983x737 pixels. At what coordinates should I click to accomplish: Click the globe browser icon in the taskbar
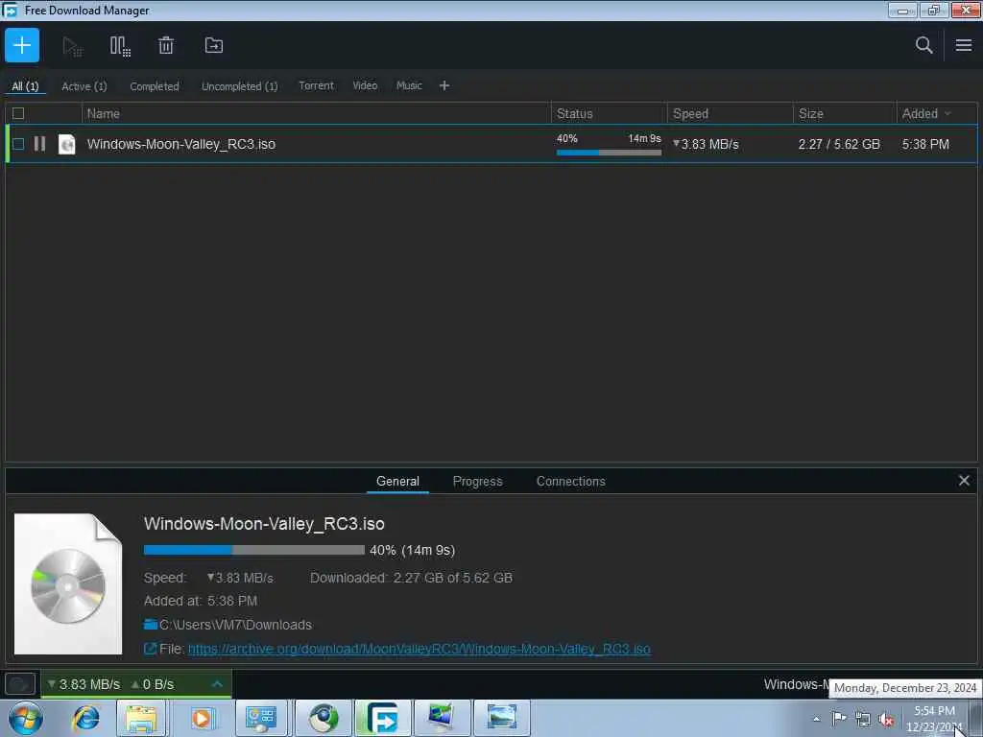324,718
